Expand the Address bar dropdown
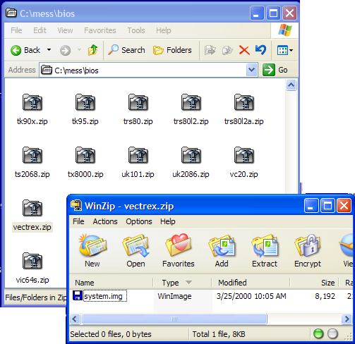 (251, 70)
